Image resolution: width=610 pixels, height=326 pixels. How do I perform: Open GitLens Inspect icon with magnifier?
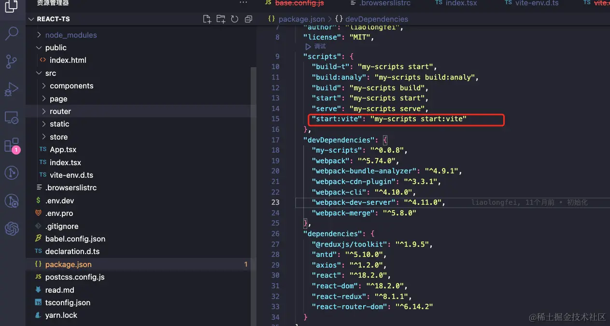[12, 200]
